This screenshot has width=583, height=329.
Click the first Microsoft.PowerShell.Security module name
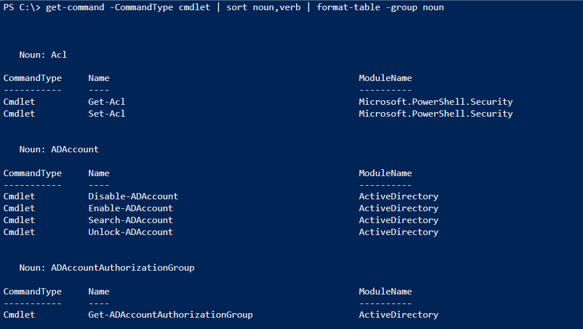pyautogui.click(x=436, y=101)
